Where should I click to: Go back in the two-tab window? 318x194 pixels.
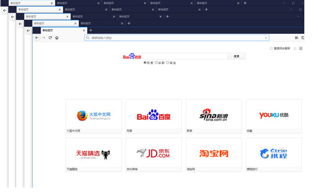pos(28,31)
